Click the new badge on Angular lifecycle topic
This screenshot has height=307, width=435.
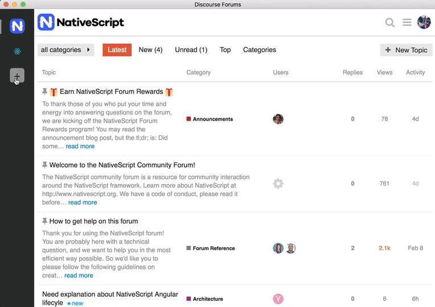75,304
